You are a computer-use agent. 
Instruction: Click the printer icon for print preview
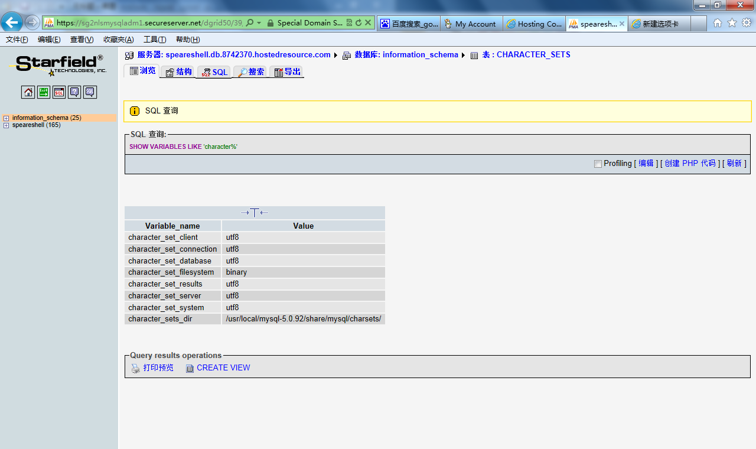tap(135, 369)
